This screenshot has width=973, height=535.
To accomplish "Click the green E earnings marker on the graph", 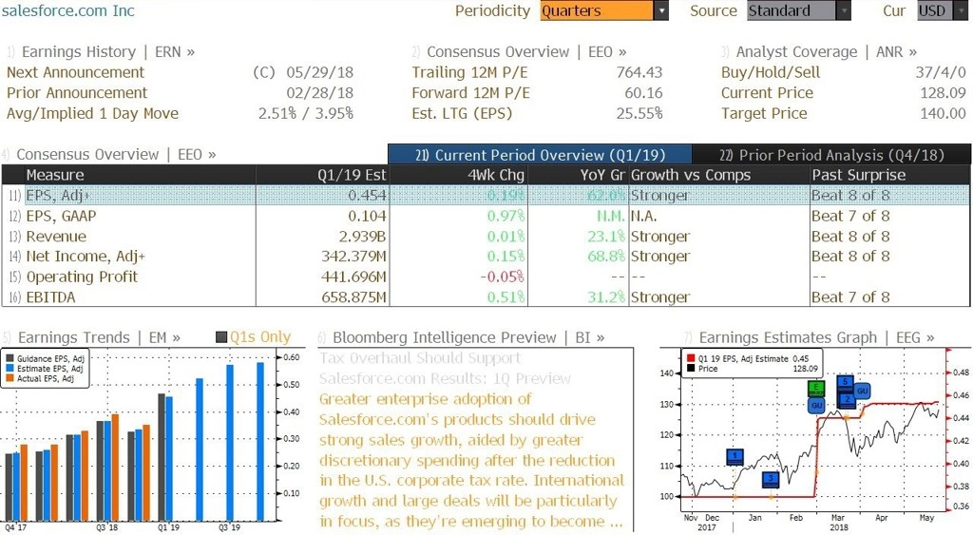I will [x=816, y=389].
